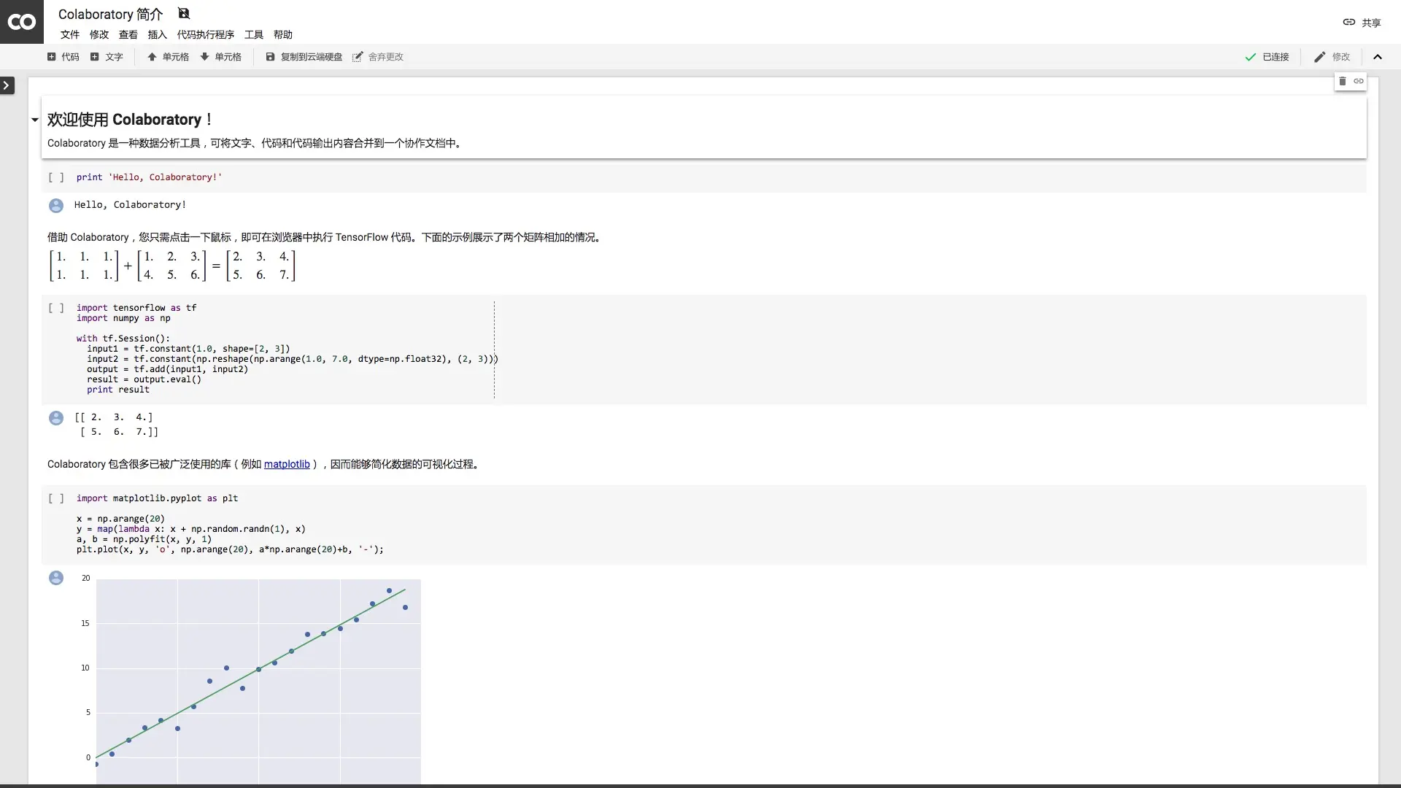Delete cell using trash icon
The image size is (1401, 788).
click(x=1342, y=81)
